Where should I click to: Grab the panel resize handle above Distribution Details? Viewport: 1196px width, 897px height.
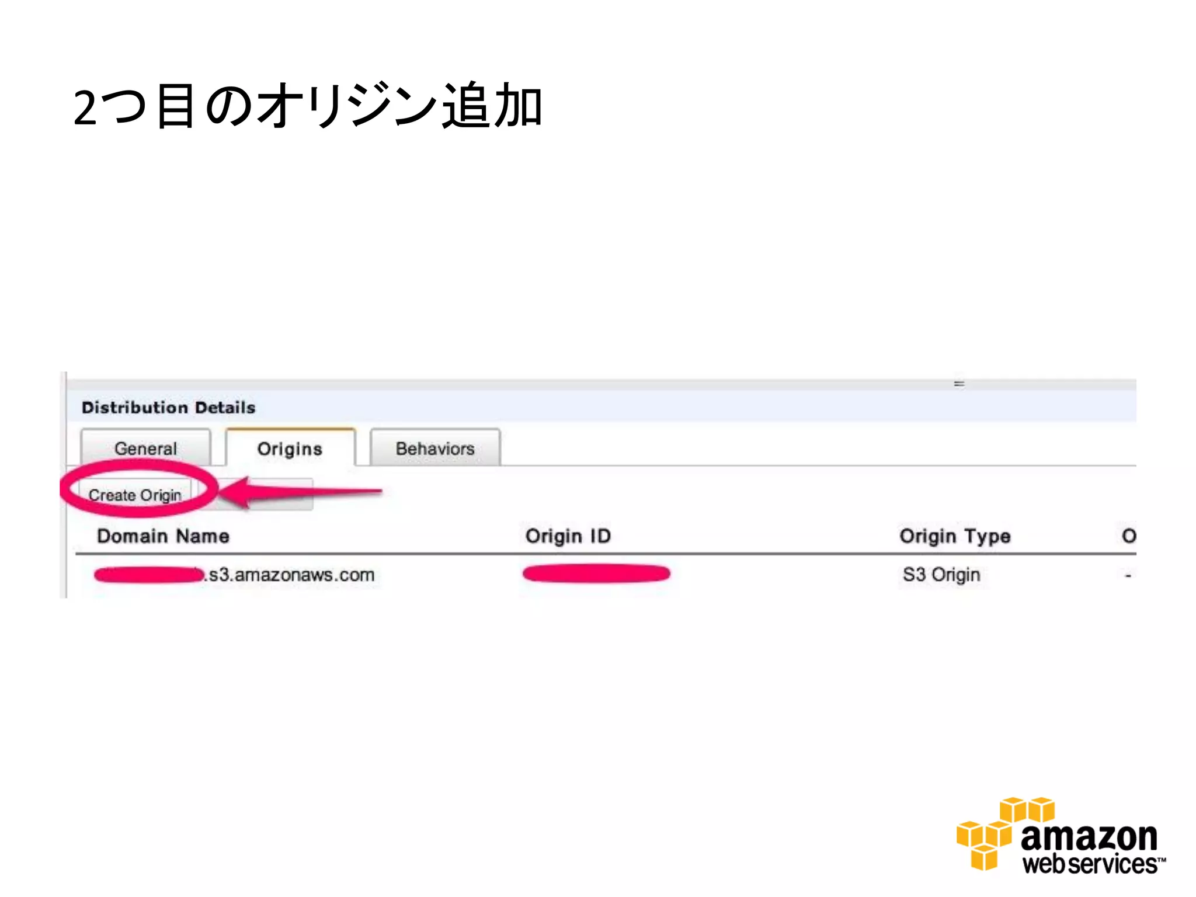[959, 384]
